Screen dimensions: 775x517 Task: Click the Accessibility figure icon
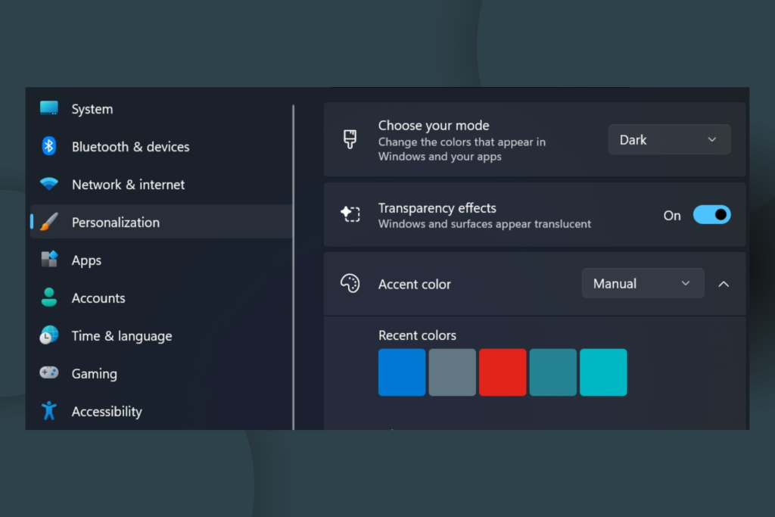click(49, 411)
